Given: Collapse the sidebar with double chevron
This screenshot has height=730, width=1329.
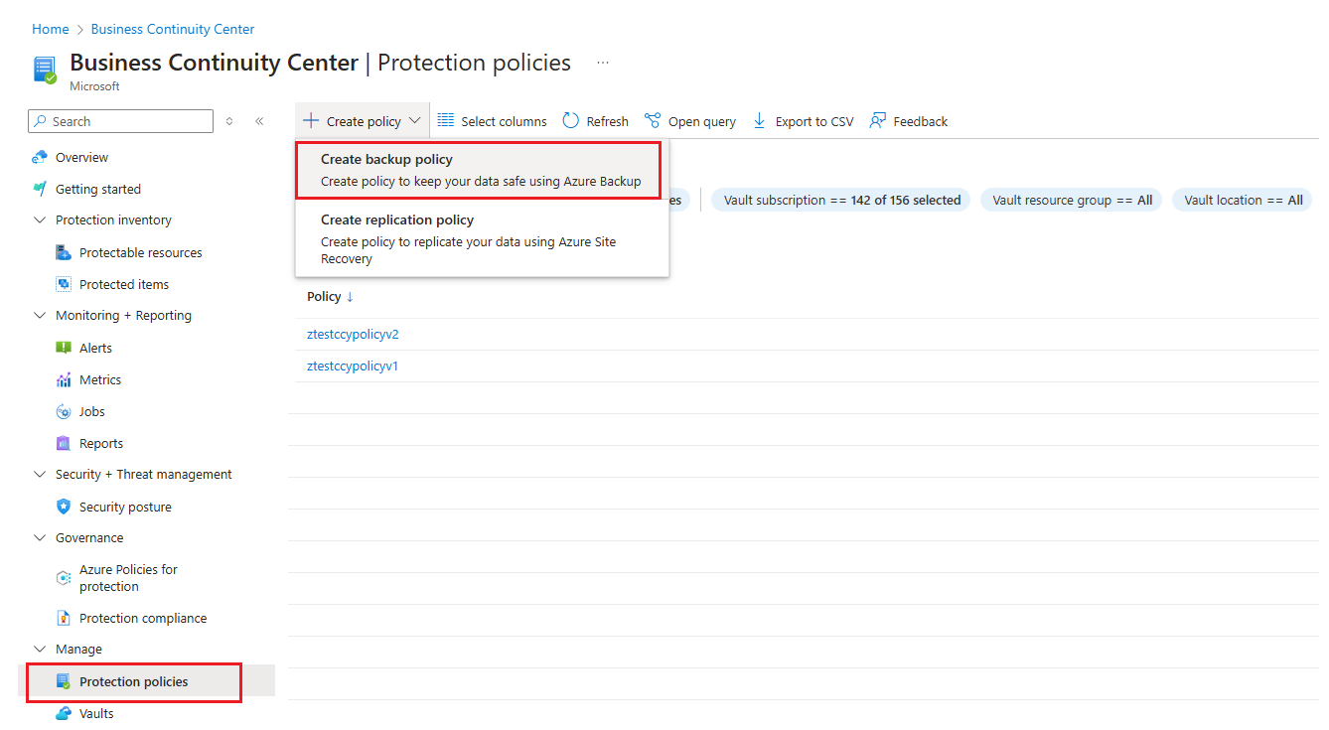Looking at the screenshot, I should coord(259,121).
